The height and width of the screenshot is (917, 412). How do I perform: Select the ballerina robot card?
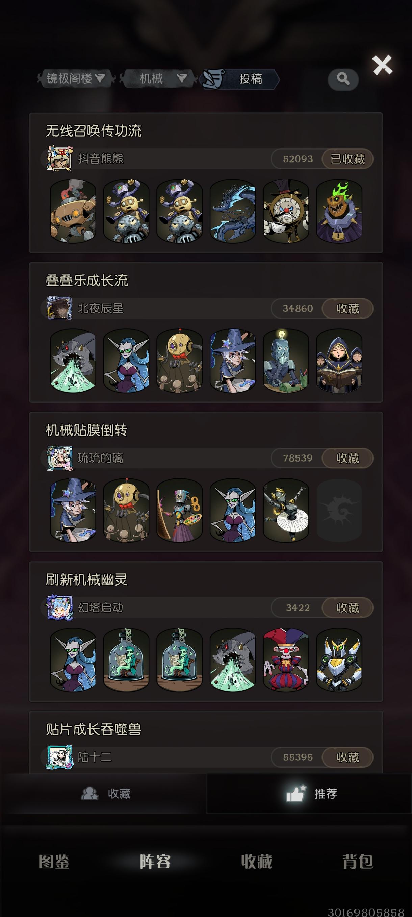(286, 510)
